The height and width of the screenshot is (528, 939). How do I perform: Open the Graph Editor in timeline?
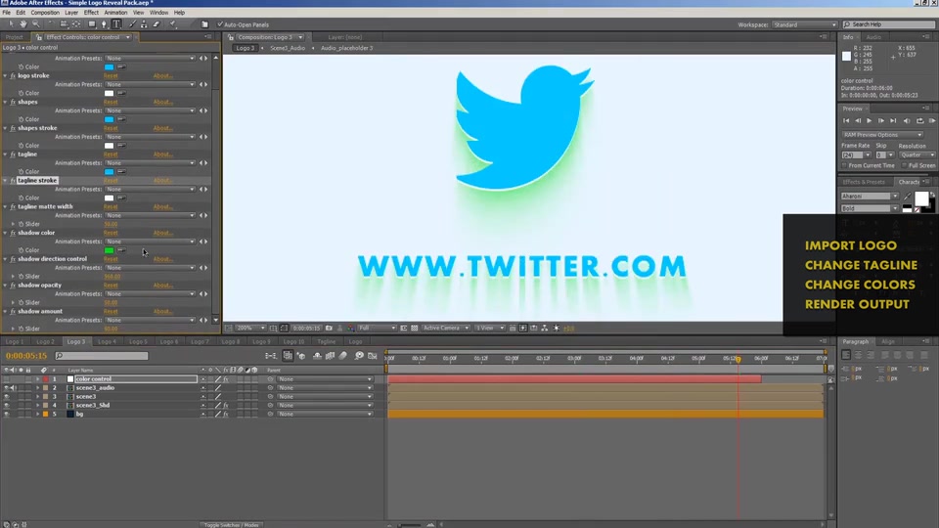[373, 356]
